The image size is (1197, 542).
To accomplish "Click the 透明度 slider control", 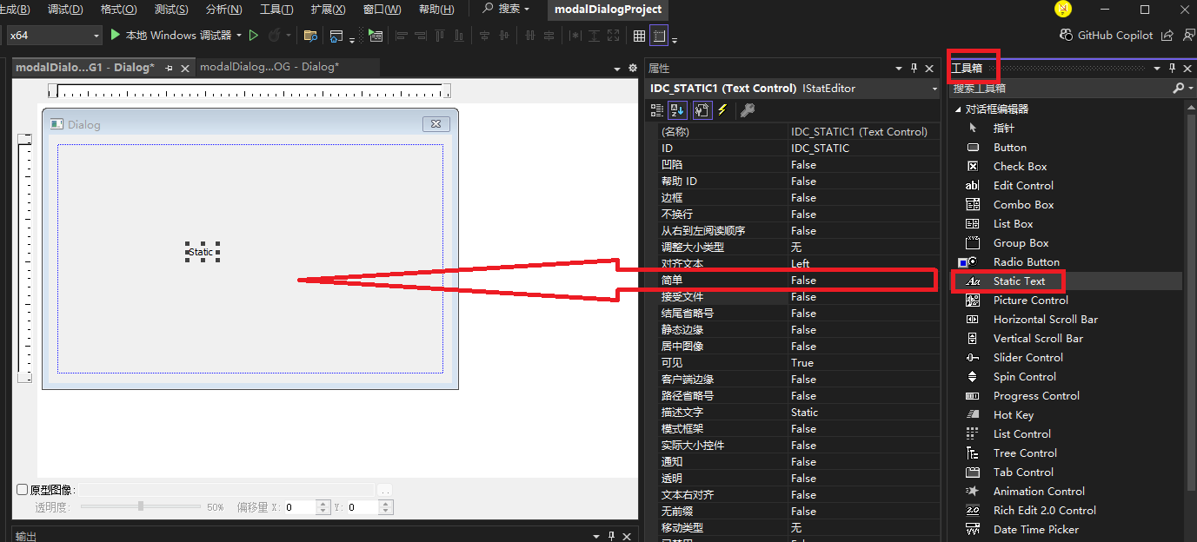I will (x=139, y=507).
